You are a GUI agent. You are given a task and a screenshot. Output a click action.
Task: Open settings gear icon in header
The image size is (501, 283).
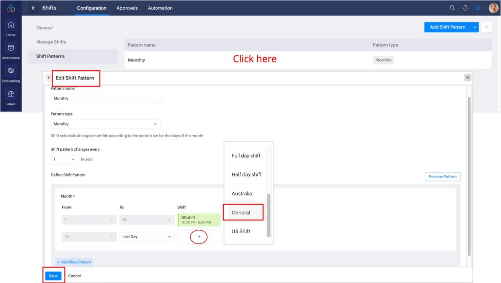478,8
